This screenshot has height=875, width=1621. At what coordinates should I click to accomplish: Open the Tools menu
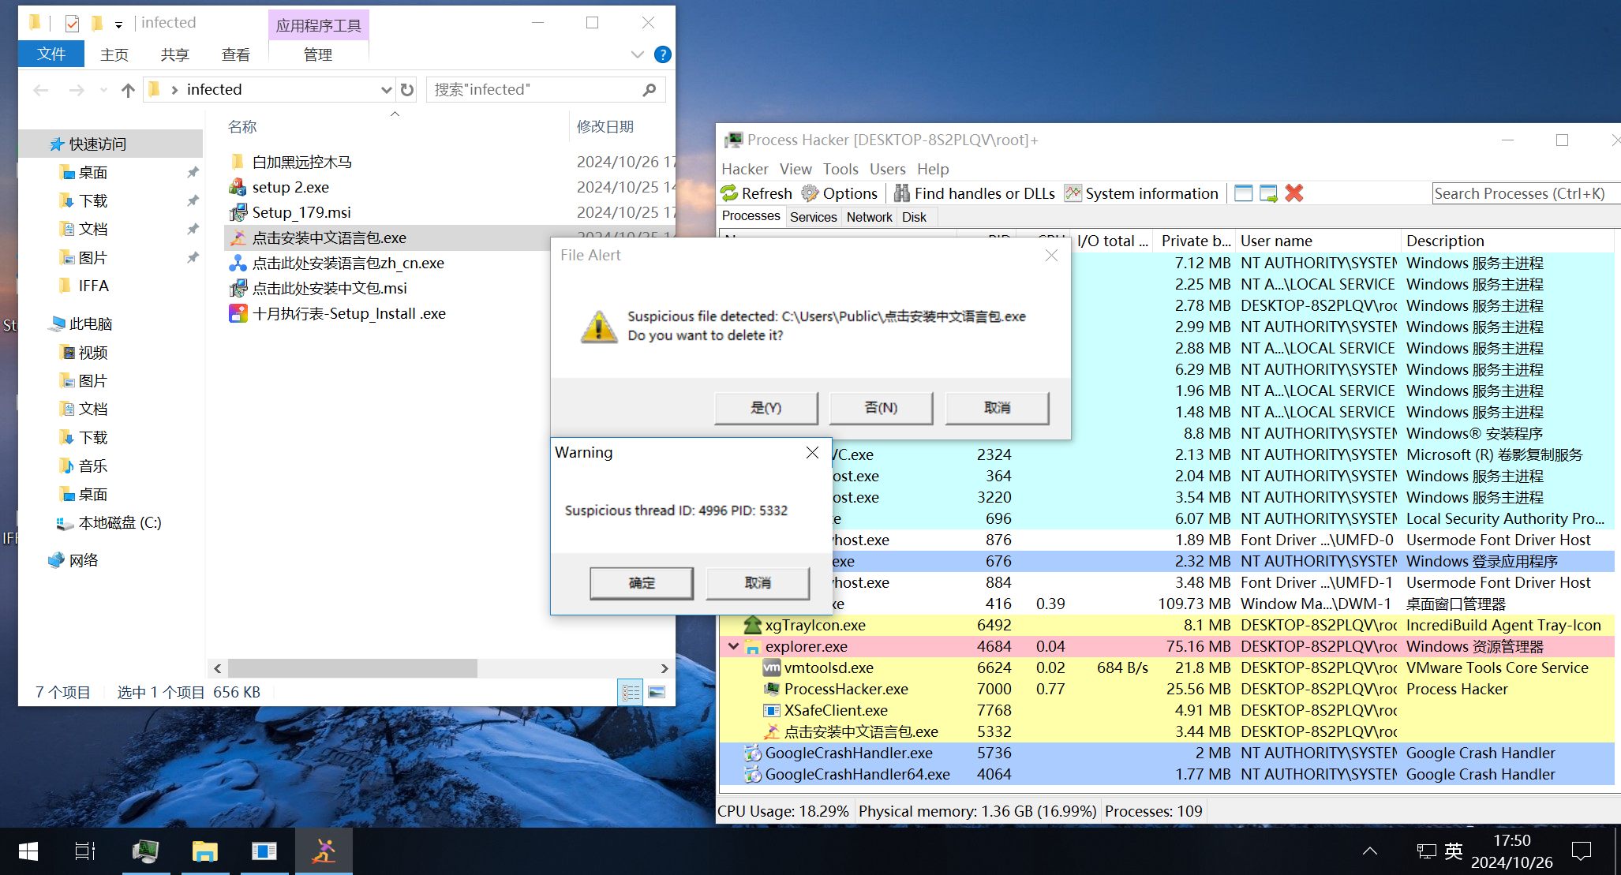(840, 169)
